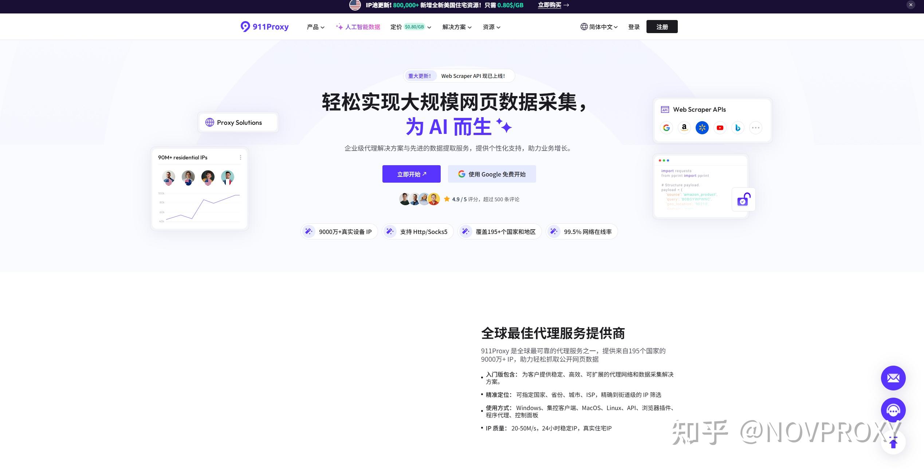Expand the 产品 dropdown menu

click(x=315, y=27)
